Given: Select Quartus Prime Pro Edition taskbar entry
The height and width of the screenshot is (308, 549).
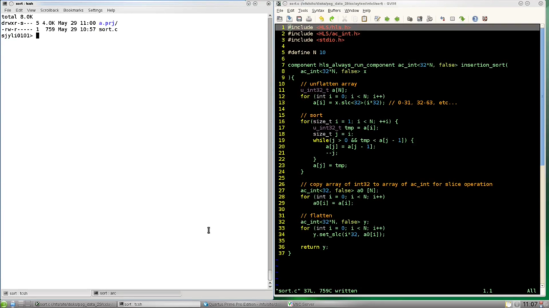Looking at the screenshot, I should pos(242,304).
